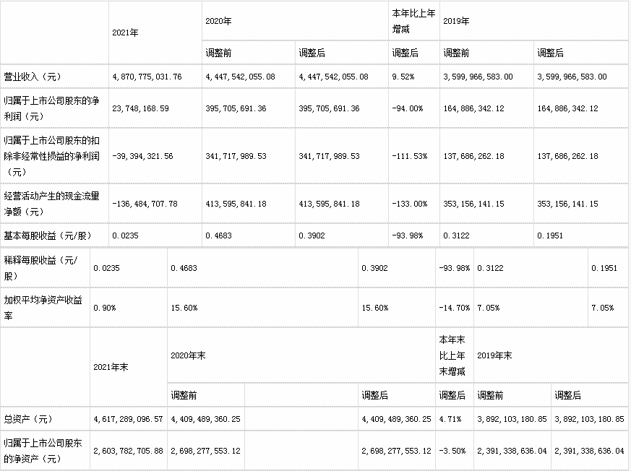The height and width of the screenshot is (471, 631).
Task: Click the -94.00% change cell
Action: pos(408,108)
